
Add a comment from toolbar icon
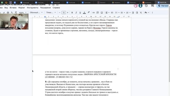(97, 13)
